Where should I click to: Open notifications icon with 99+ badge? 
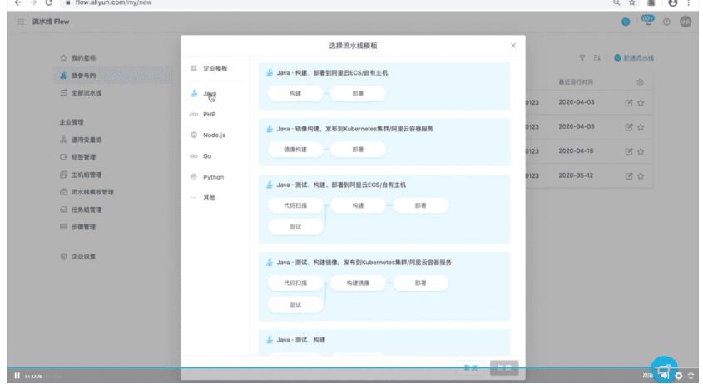pyautogui.click(x=648, y=21)
